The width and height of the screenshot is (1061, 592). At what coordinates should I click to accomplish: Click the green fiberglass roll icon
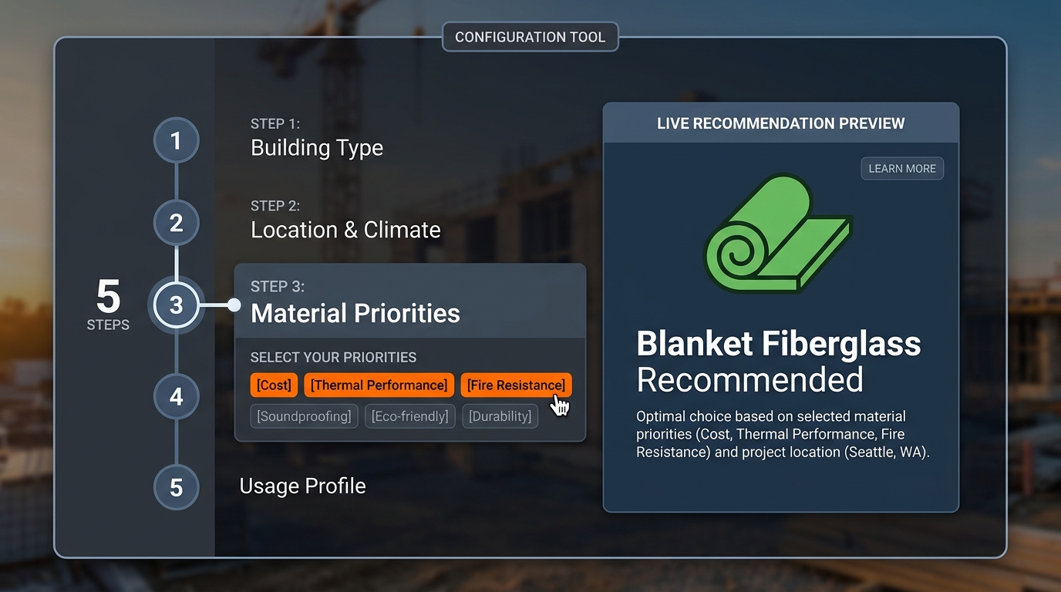779,234
